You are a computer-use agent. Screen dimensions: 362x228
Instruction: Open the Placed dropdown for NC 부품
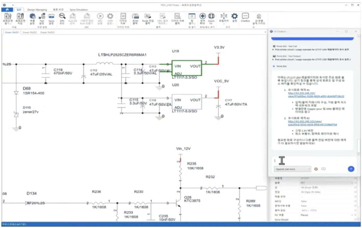point(352,215)
